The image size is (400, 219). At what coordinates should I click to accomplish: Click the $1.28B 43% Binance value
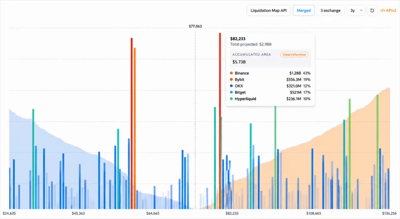[300, 73]
